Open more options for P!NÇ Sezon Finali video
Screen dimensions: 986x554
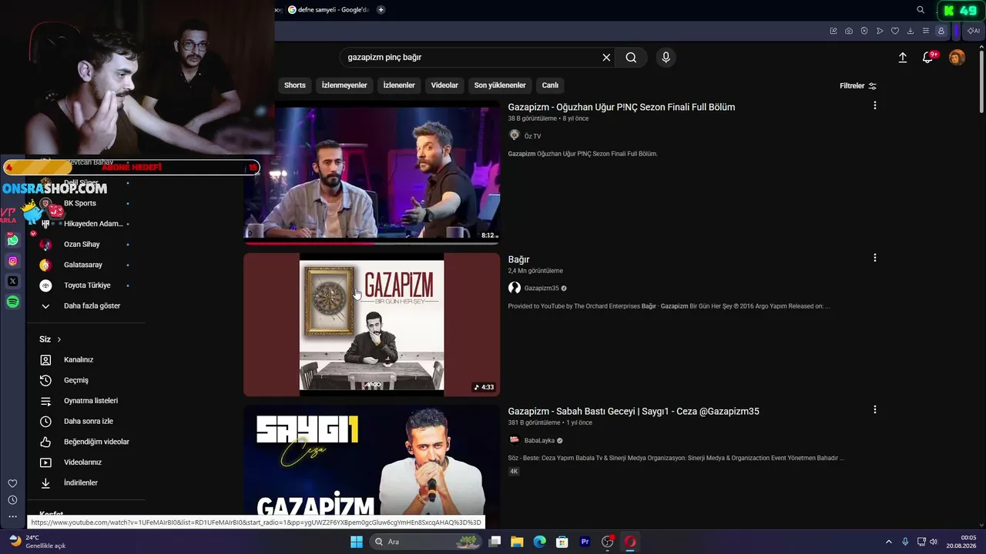[x=874, y=105]
